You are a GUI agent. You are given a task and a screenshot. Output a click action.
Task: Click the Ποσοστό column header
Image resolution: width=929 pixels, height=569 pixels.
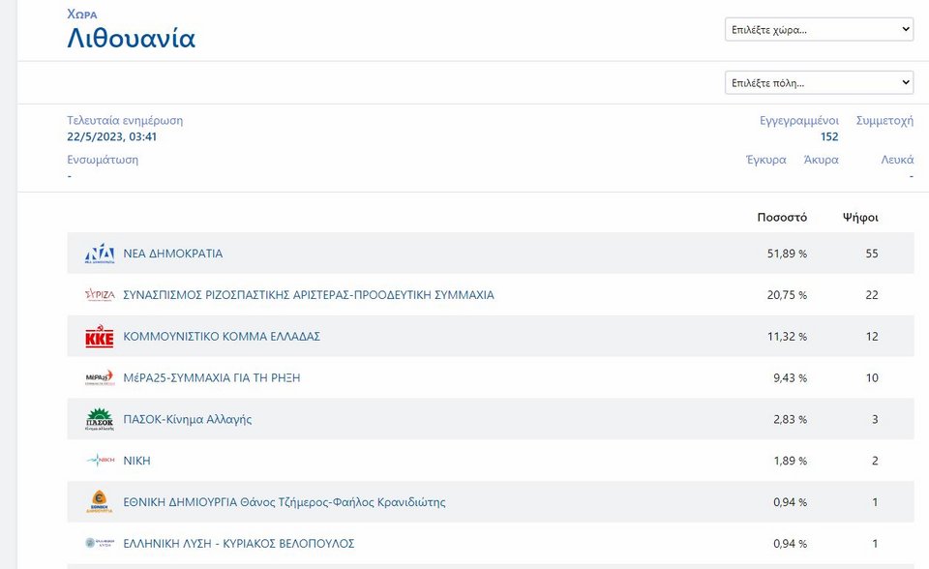coord(782,218)
